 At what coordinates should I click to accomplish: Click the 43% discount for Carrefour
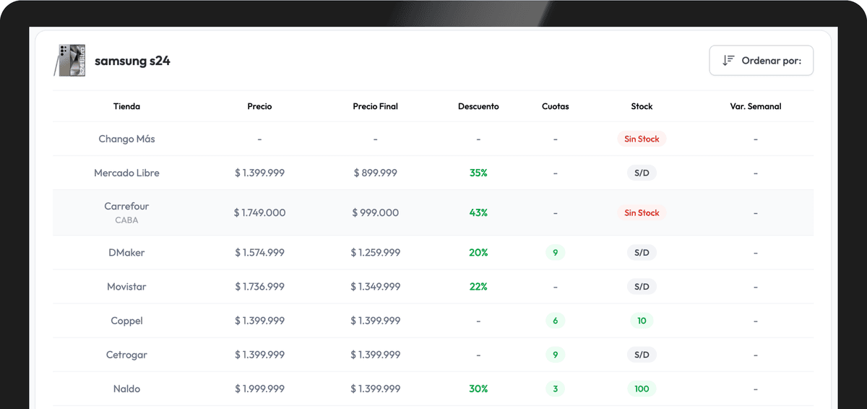(x=478, y=212)
